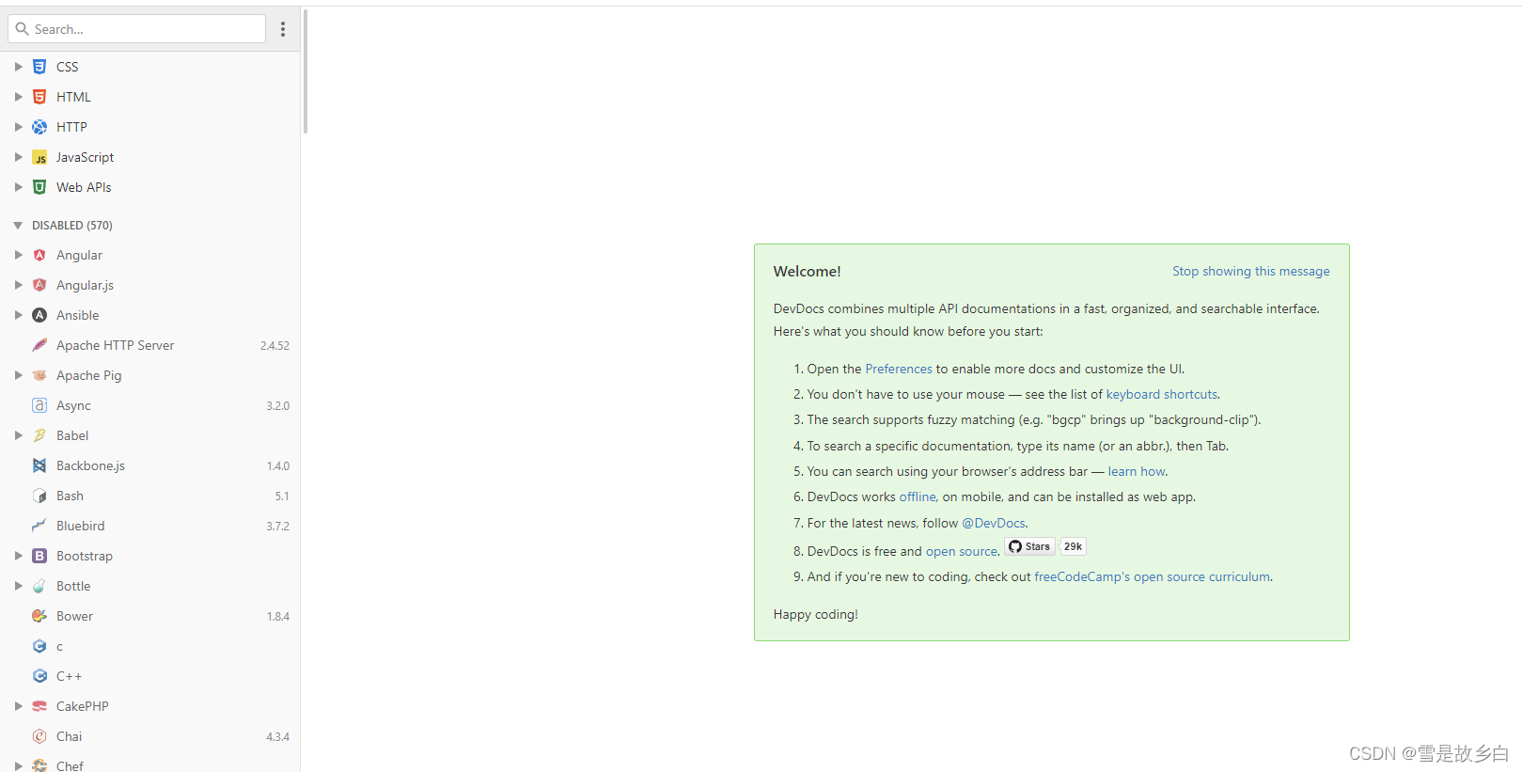Click the Web APIs shield icon
Image resolution: width=1522 pixels, height=772 pixels.
click(39, 187)
